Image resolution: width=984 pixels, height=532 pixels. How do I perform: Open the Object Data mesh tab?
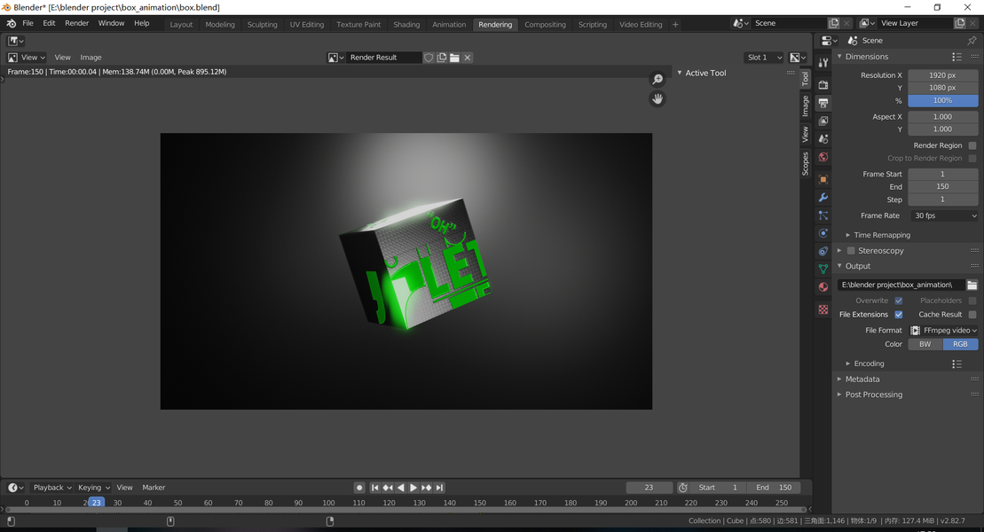point(823,270)
